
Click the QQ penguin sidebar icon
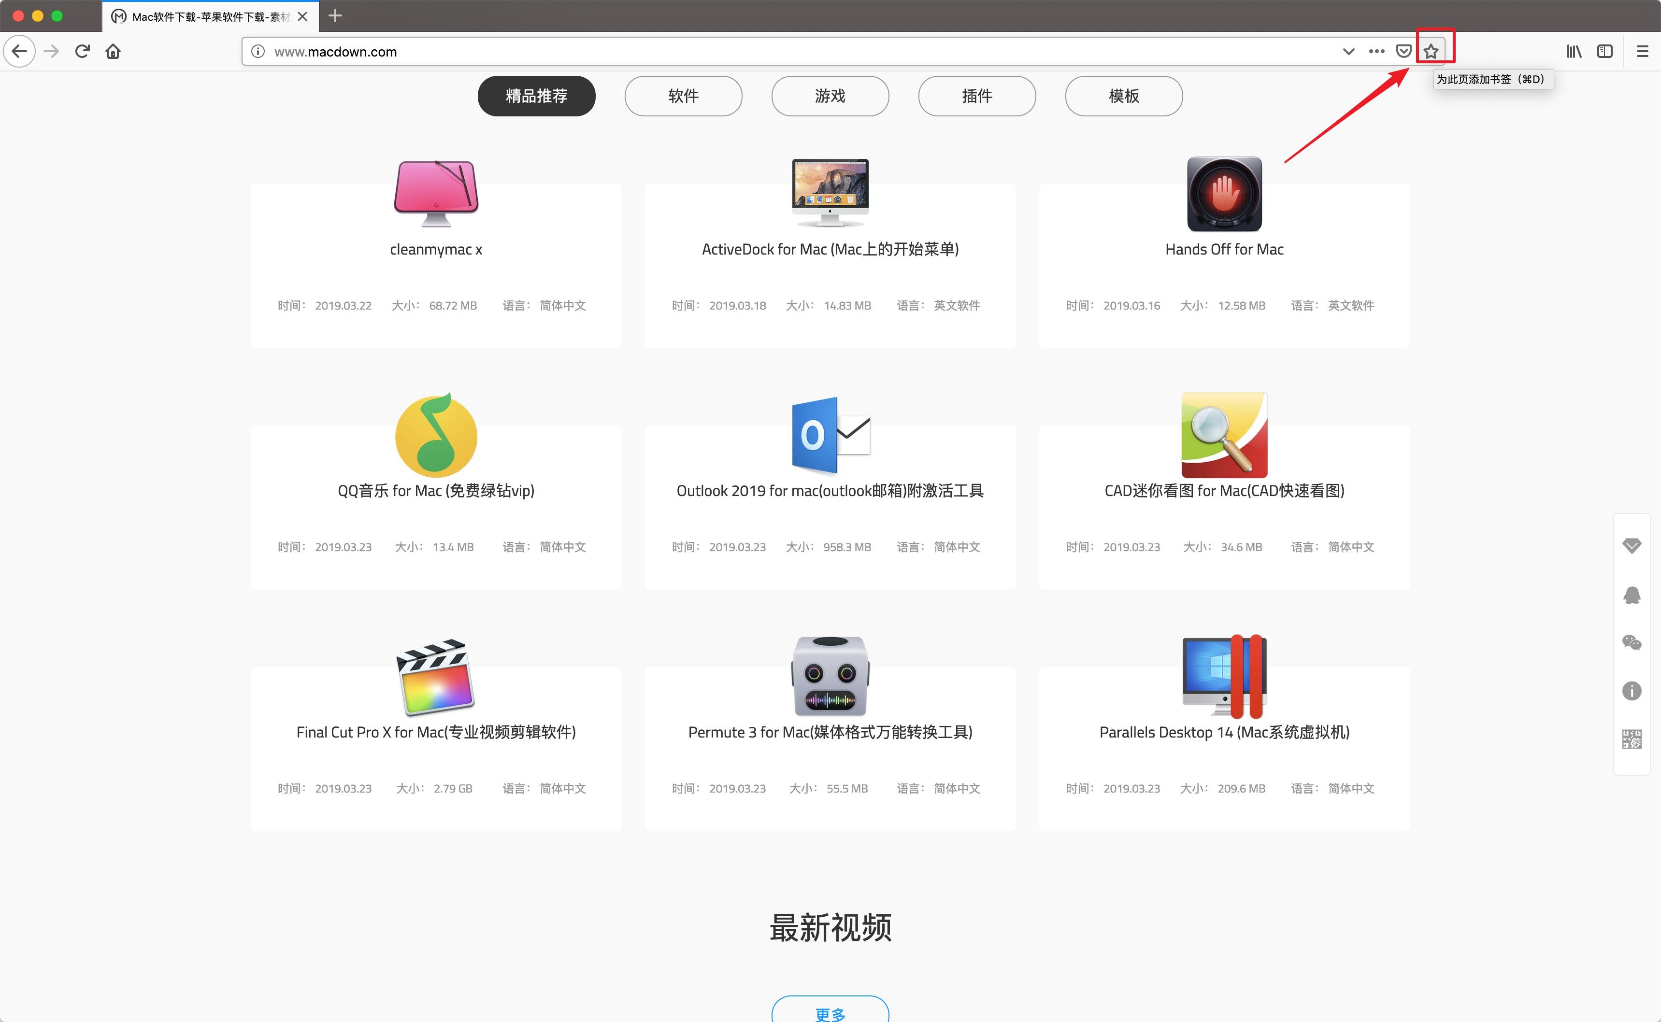(1632, 595)
